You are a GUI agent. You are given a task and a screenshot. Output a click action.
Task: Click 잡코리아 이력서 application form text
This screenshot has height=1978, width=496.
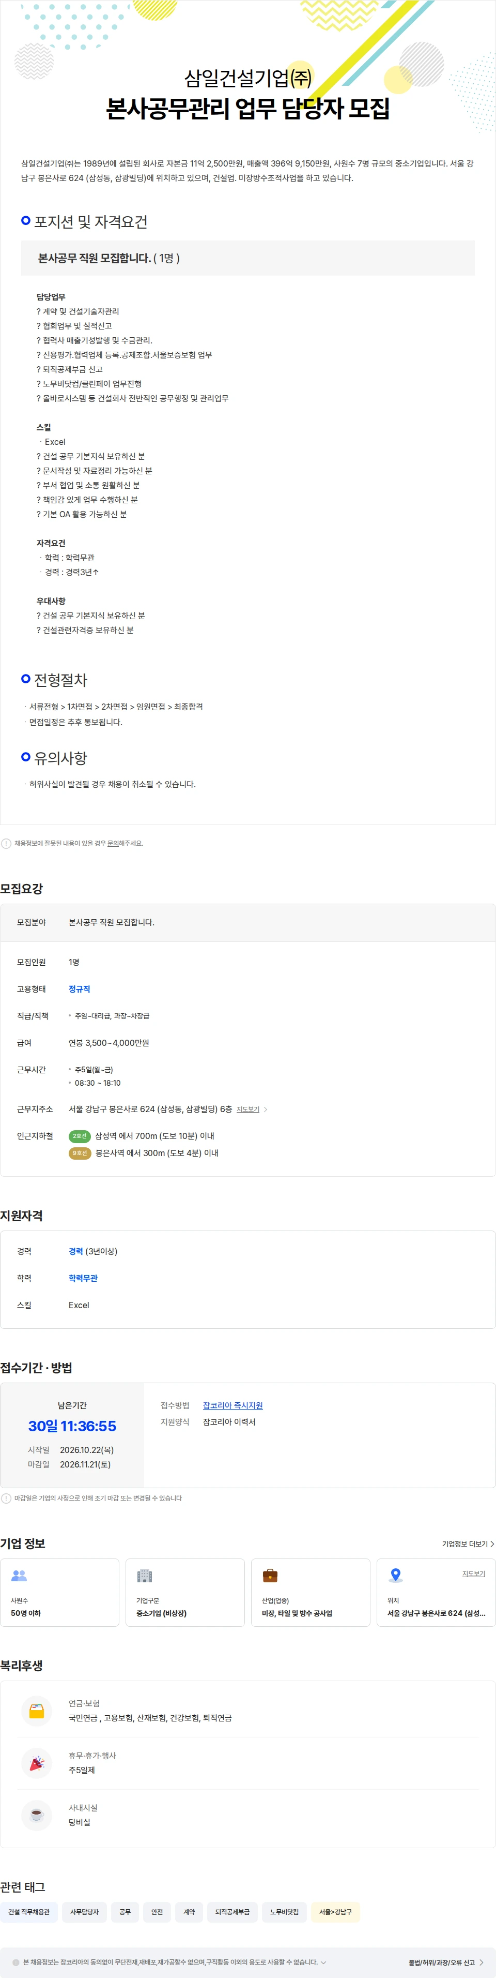229,1422
